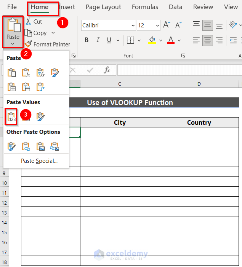The height and width of the screenshot is (267, 242).
Task: Choose Keep Source Formatting paste icon
Action: pos(55,73)
